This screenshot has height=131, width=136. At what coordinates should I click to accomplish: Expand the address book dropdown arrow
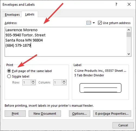point(94,23)
